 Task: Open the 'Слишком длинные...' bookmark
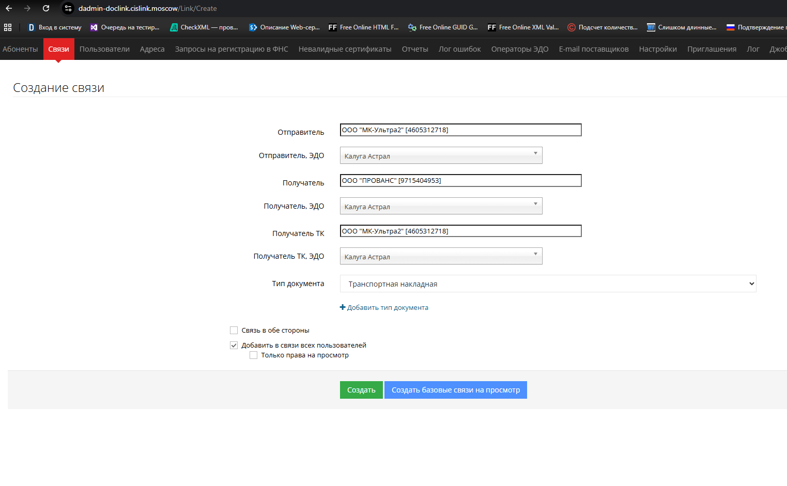point(682,27)
